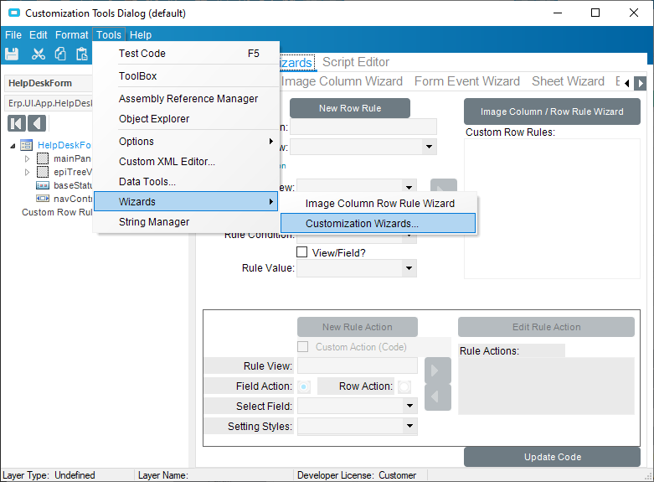Select the Row Action radio button
654x482 pixels.
click(404, 386)
